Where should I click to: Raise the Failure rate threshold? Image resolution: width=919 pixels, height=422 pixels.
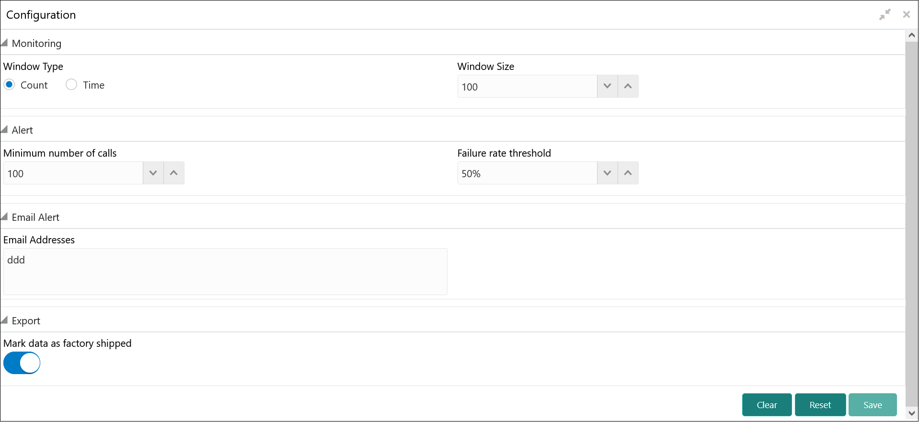coord(628,173)
